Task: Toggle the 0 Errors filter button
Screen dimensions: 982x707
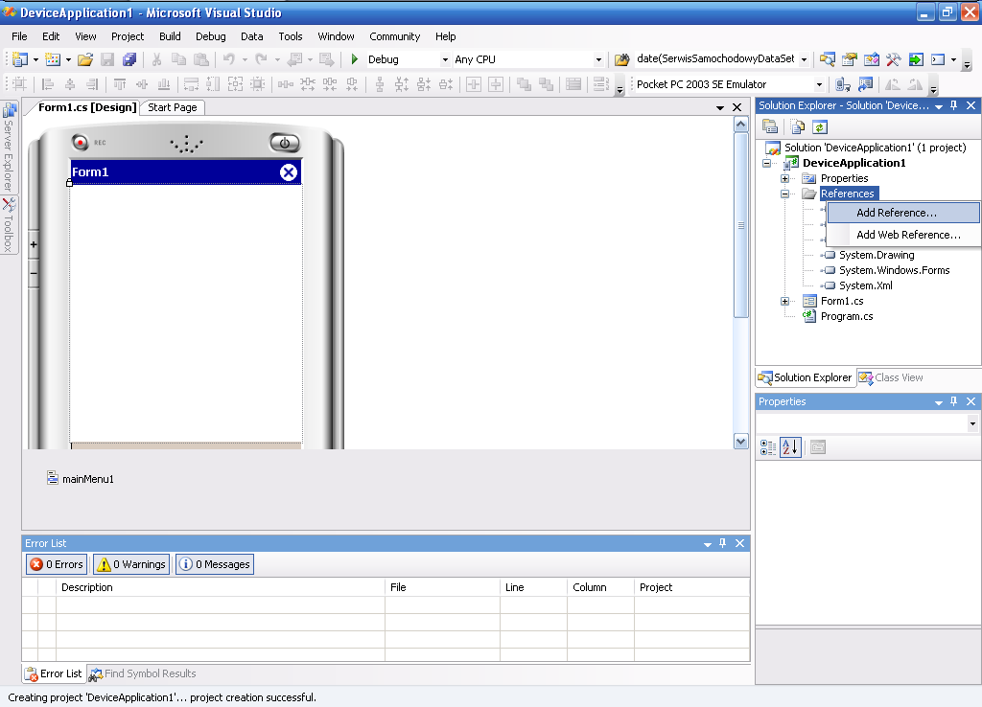Action: tap(57, 564)
